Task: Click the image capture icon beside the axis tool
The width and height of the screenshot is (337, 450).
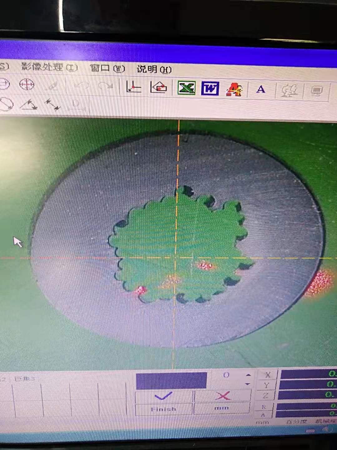Action: (159, 87)
